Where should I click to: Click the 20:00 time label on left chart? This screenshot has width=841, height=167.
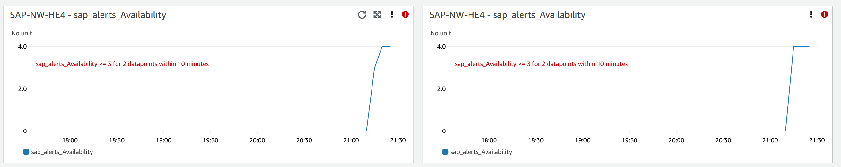tap(257, 140)
